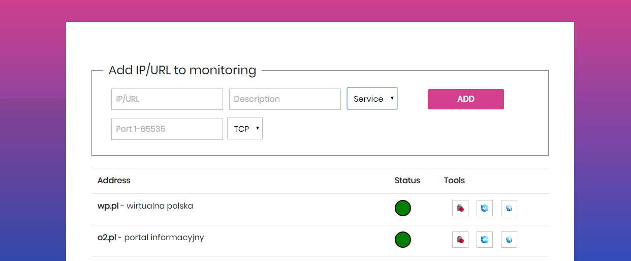Image resolution: width=631 pixels, height=261 pixels.
Task: Open the TCP protocol dropdown
Action: click(245, 129)
